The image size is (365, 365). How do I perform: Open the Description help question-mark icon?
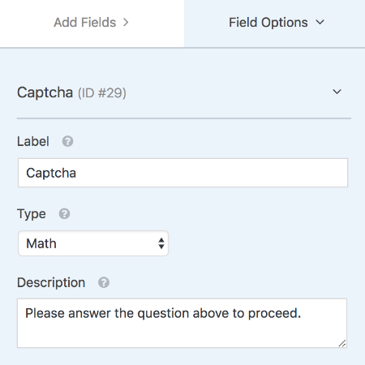(x=104, y=282)
